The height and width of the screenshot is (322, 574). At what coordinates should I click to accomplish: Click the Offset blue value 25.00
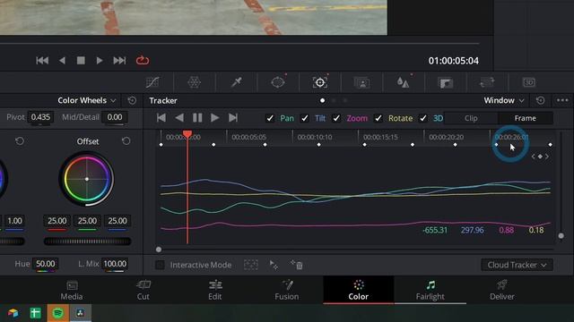117,221
